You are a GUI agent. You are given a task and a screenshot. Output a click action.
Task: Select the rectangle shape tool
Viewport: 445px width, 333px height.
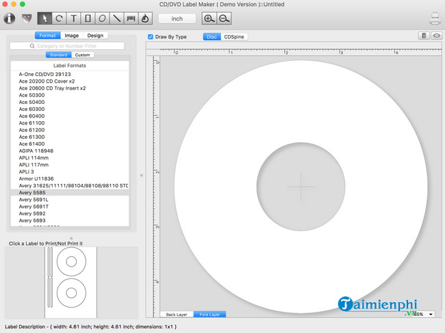88,18
